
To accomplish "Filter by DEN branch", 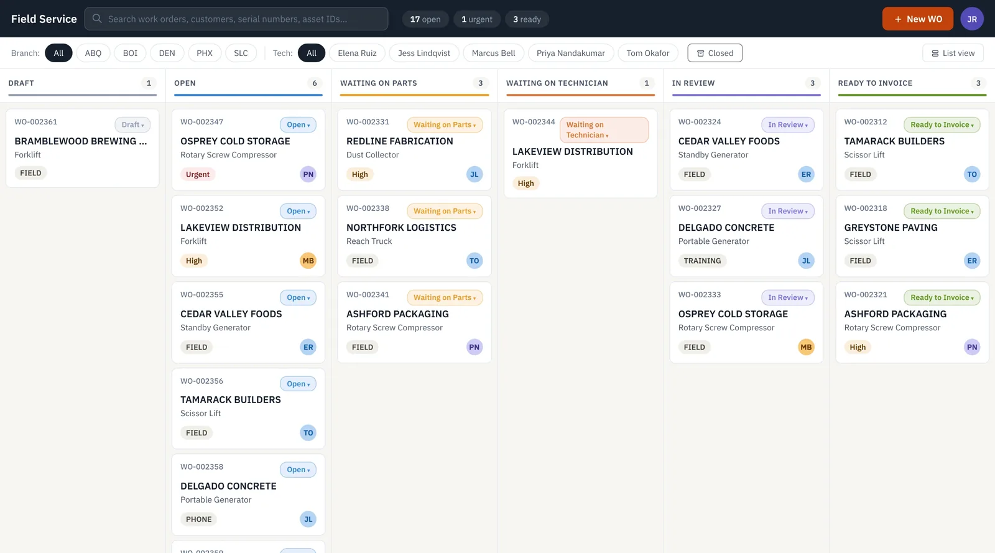I will tap(167, 53).
